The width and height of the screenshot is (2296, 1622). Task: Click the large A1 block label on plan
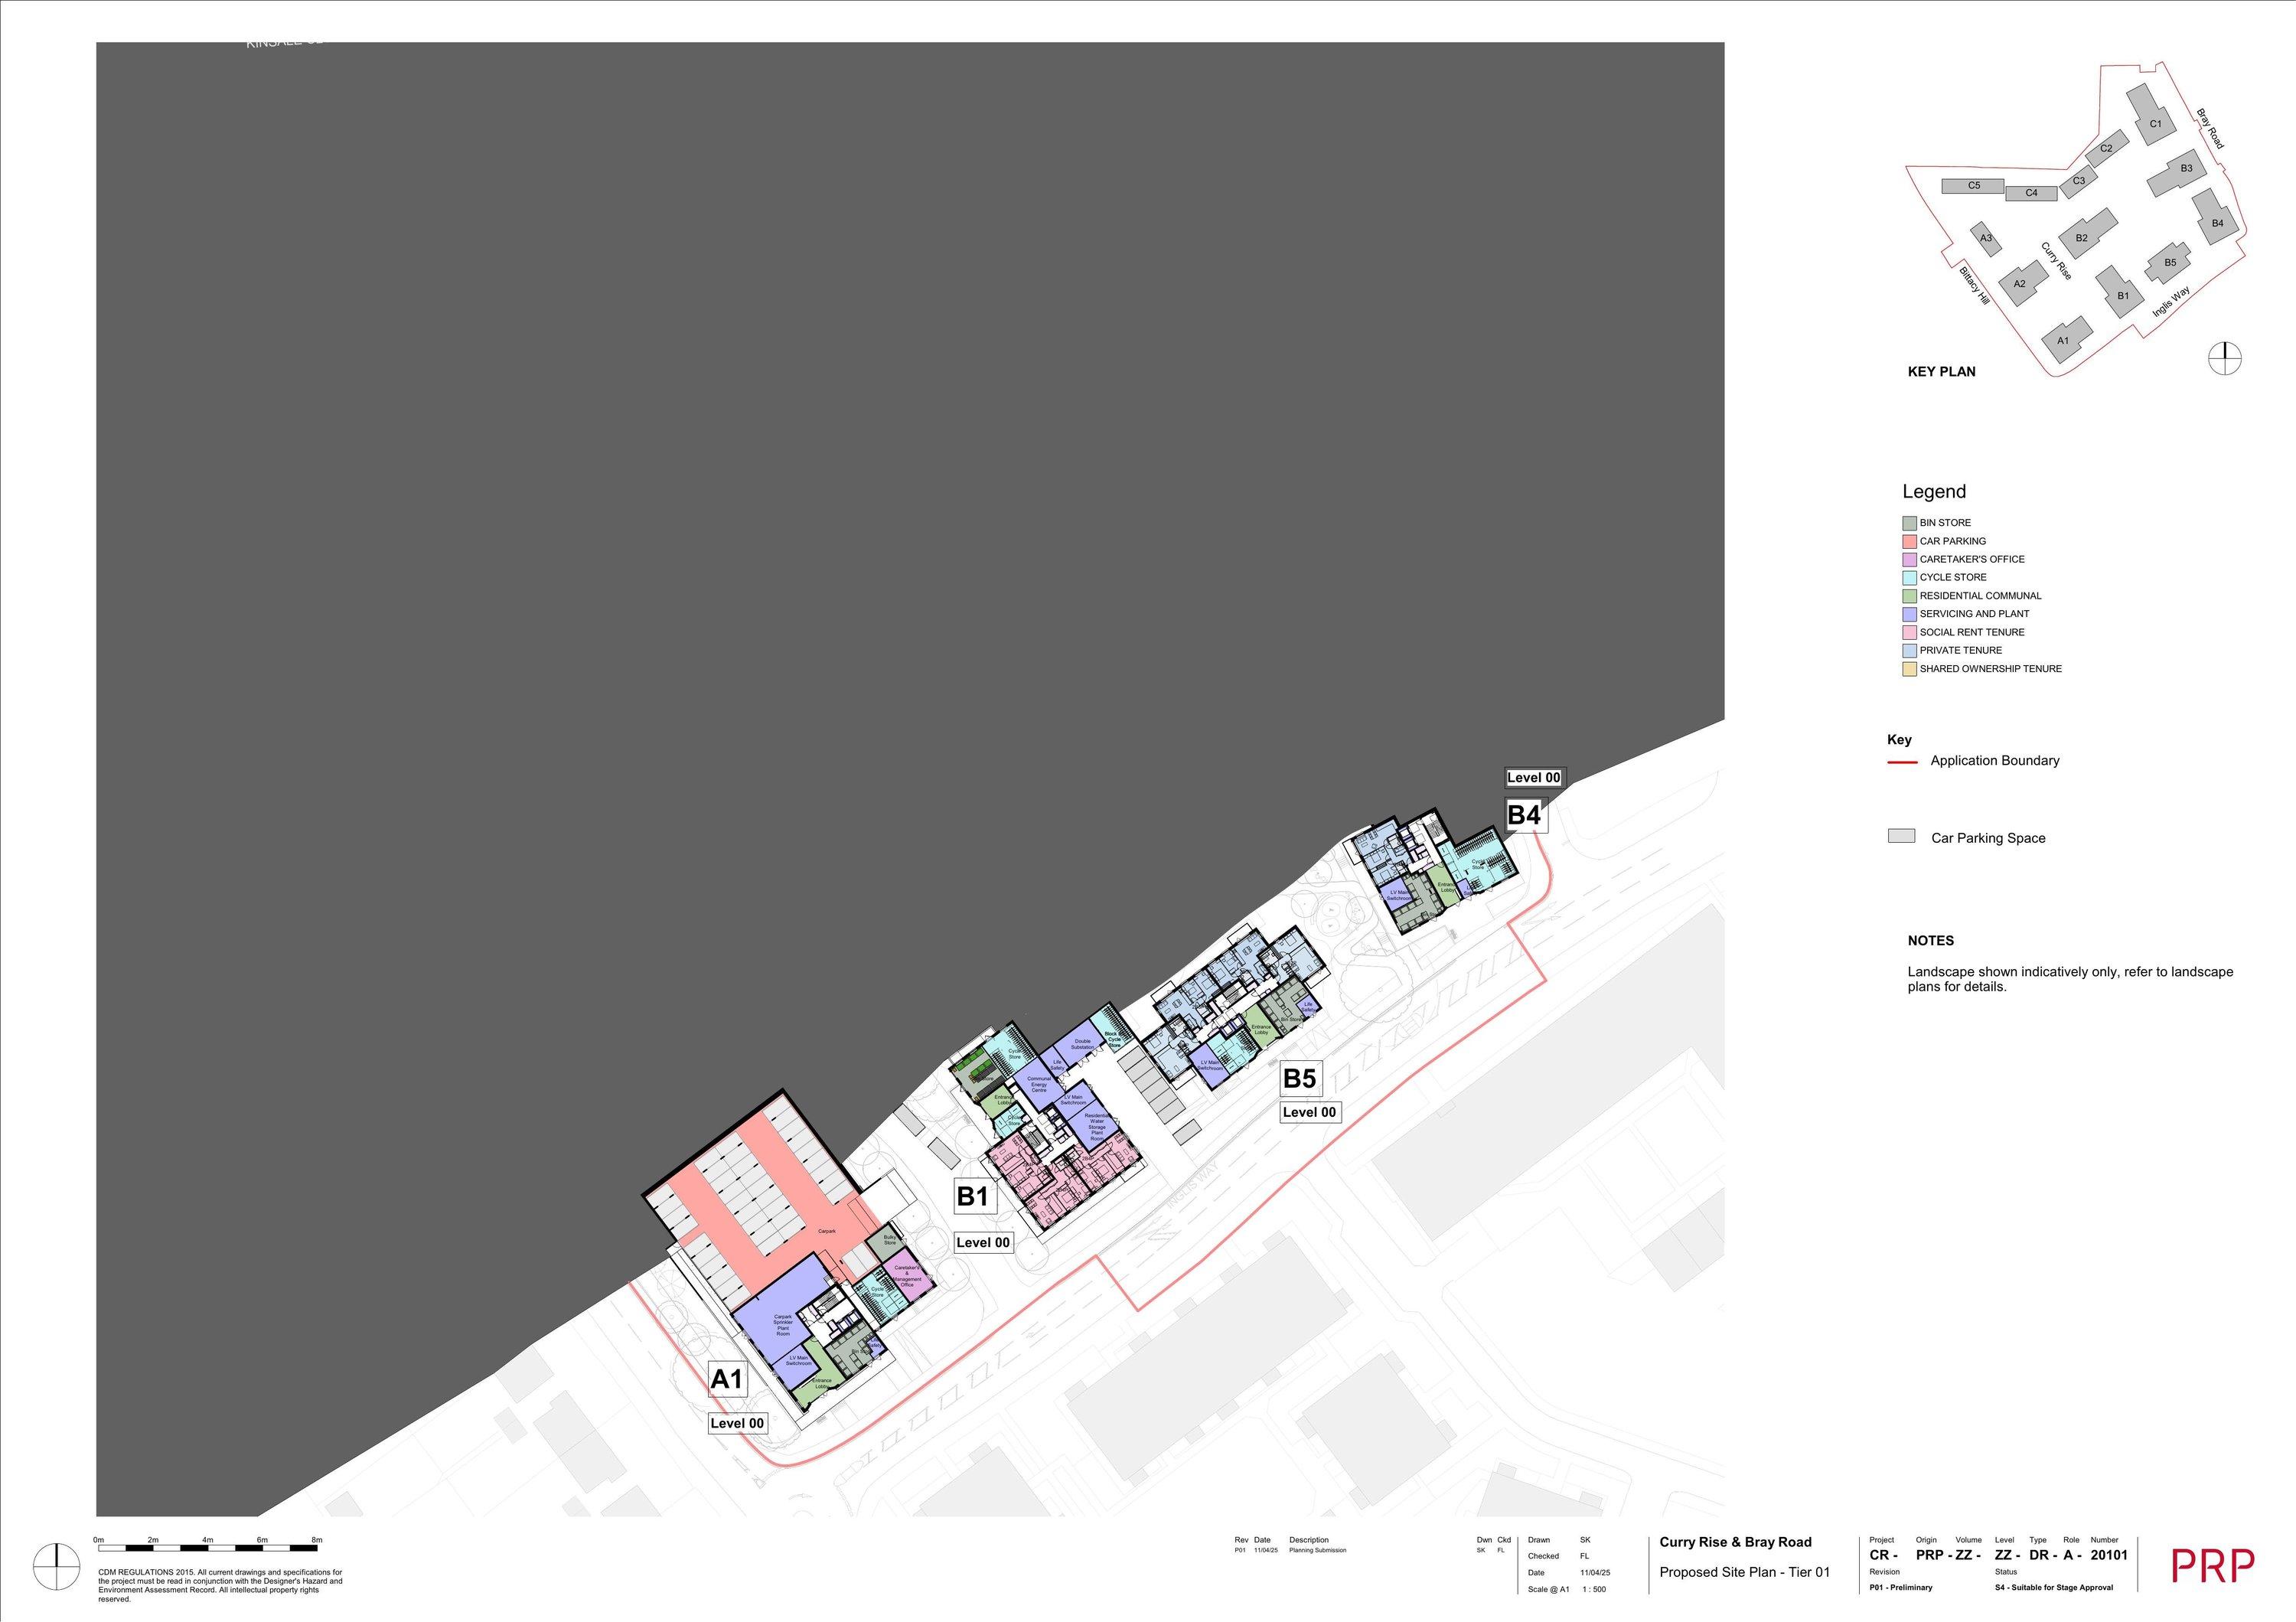coord(727,1379)
